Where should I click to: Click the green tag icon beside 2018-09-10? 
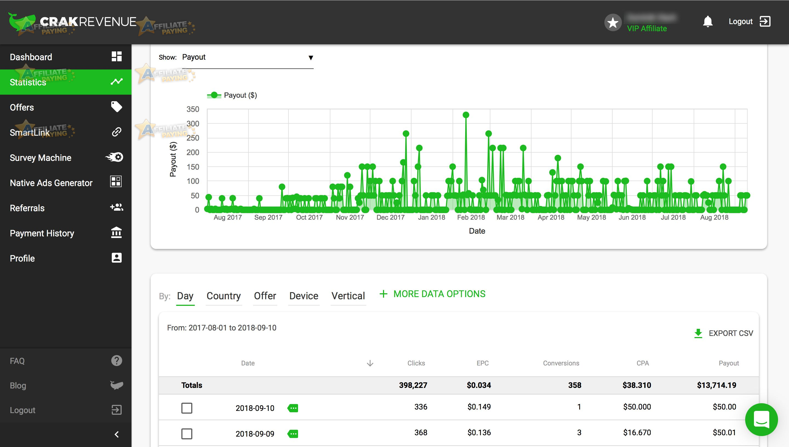pyautogui.click(x=293, y=408)
